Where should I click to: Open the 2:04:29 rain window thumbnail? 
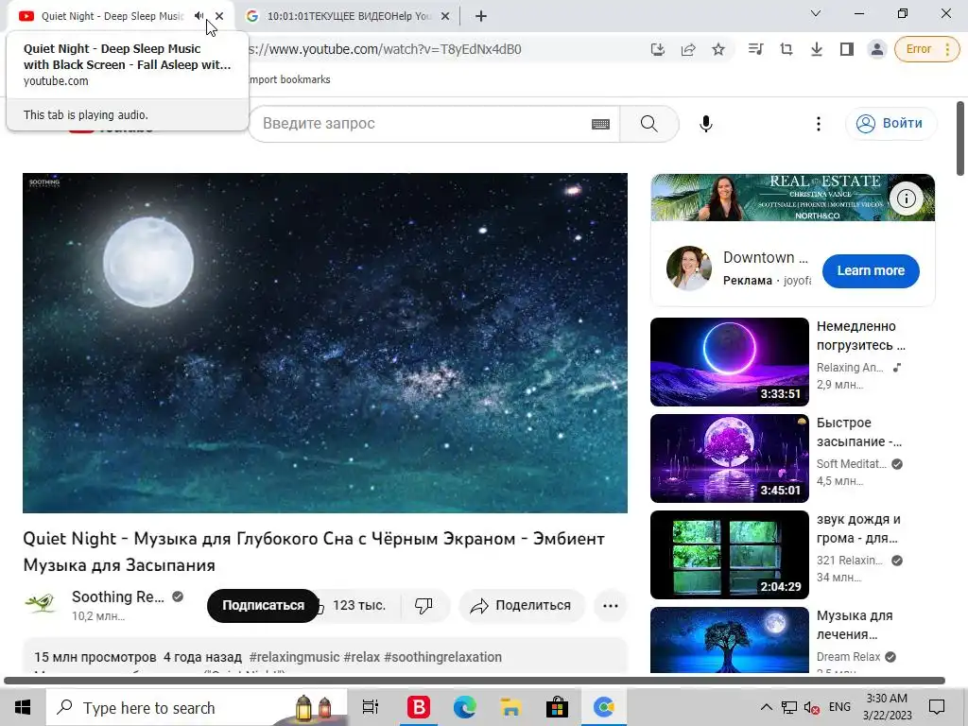(729, 554)
